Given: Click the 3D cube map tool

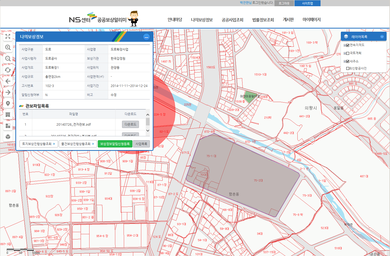Looking at the screenshot, I should (8, 137).
